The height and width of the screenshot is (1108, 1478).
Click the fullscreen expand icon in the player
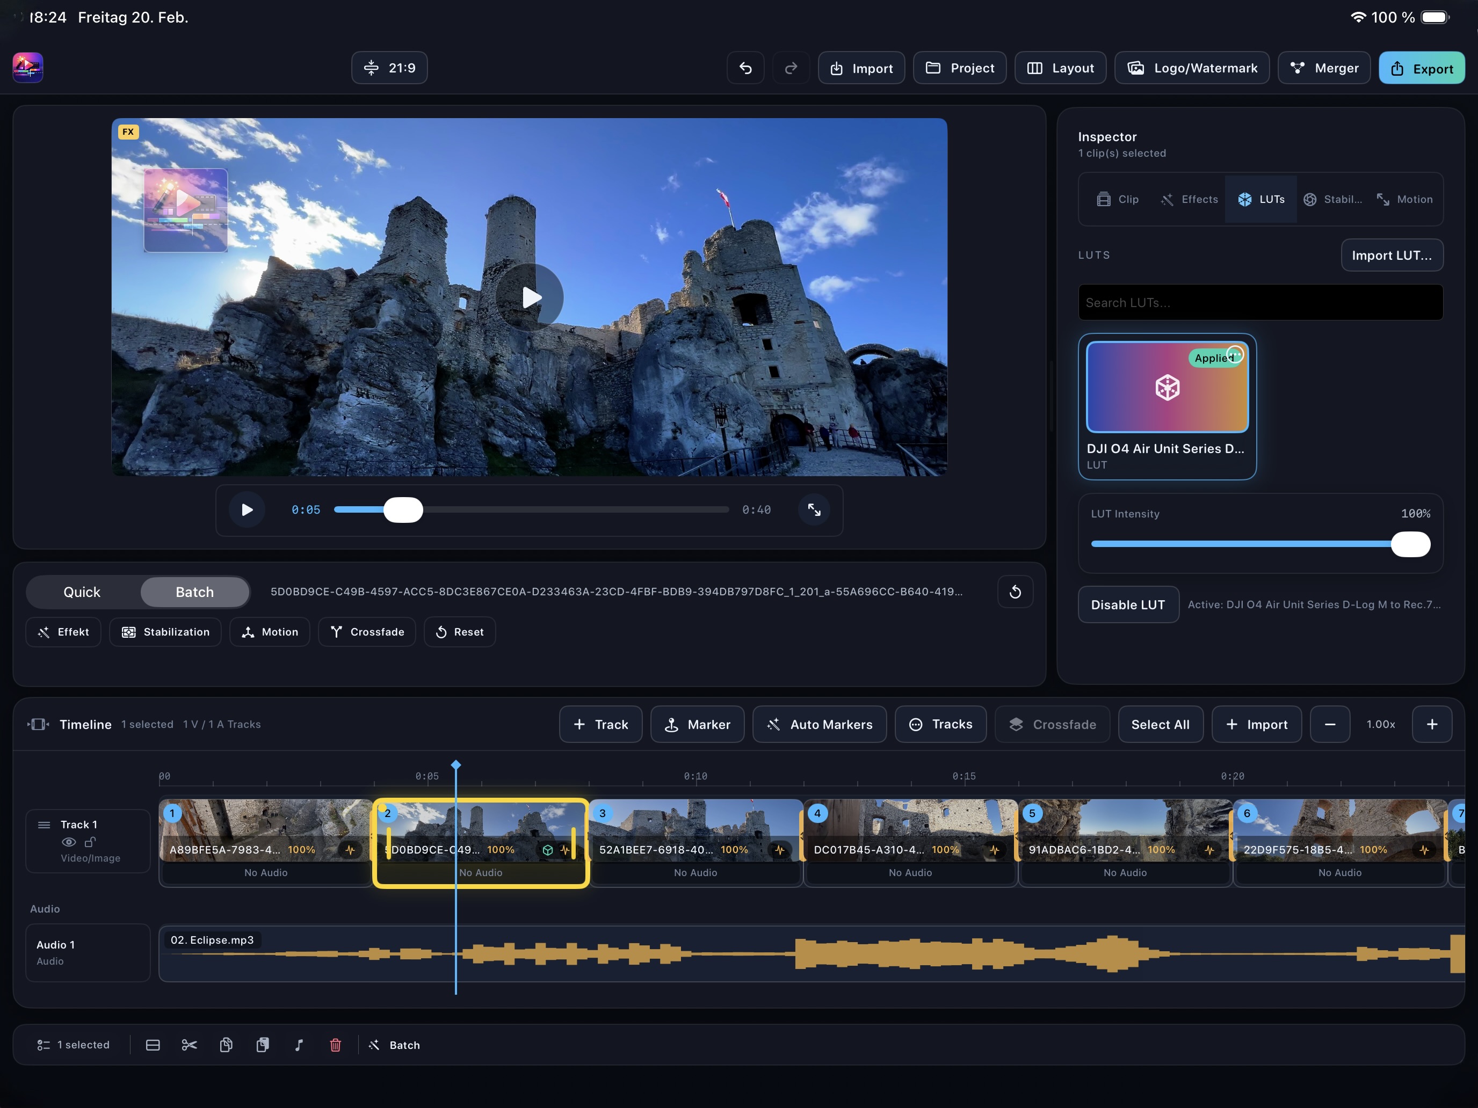814,509
